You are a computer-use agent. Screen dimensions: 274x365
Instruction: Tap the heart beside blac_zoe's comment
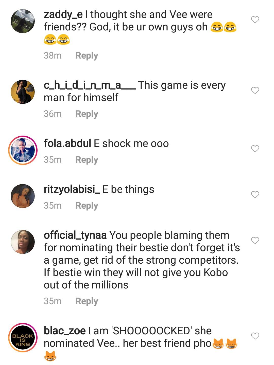click(255, 336)
